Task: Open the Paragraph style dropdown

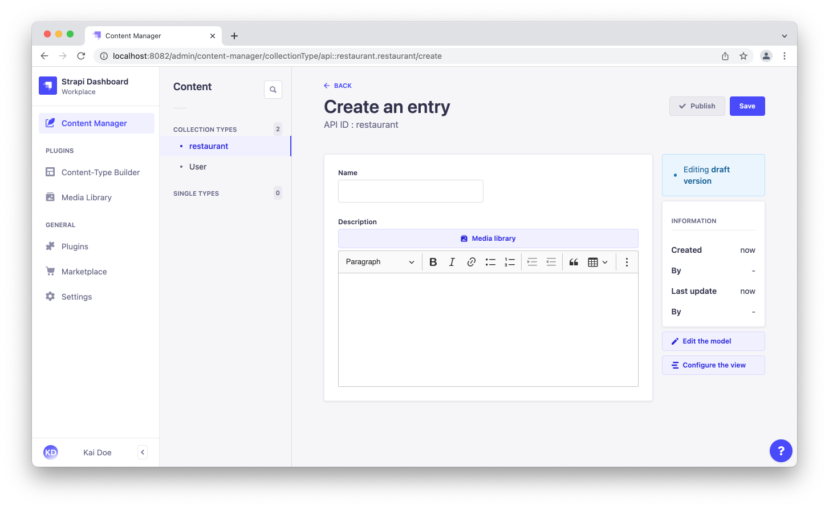Action: coord(379,261)
